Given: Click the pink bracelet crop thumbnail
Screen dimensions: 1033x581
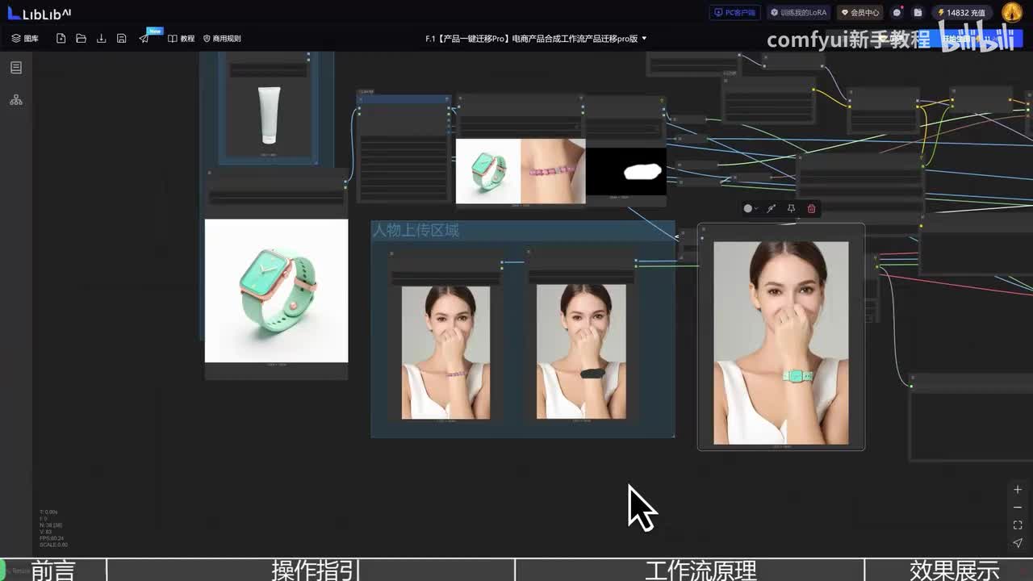Looking at the screenshot, I should coord(553,171).
